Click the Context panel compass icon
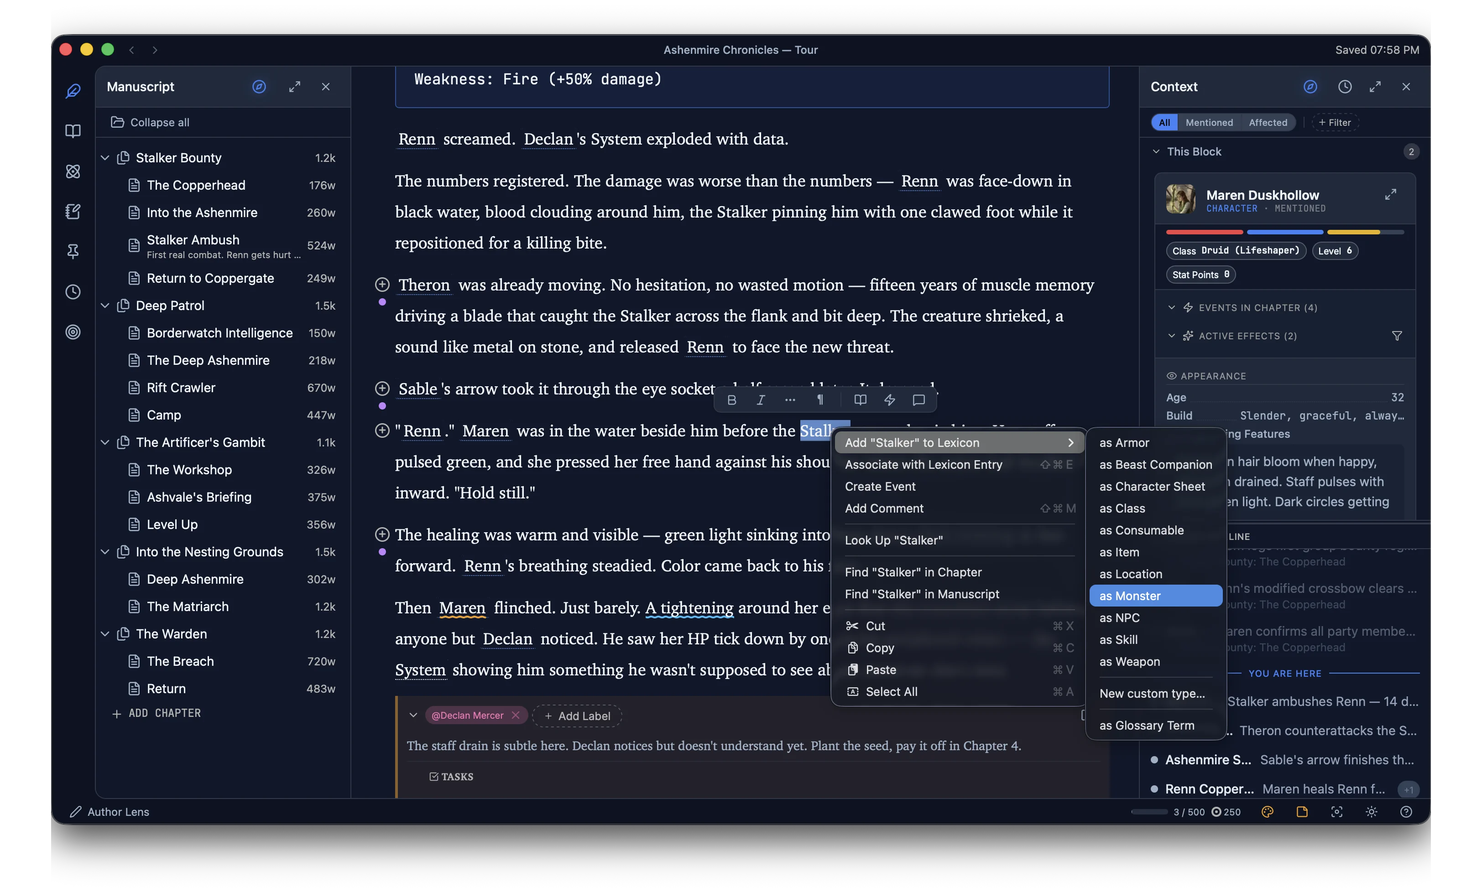 [1310, 87]
